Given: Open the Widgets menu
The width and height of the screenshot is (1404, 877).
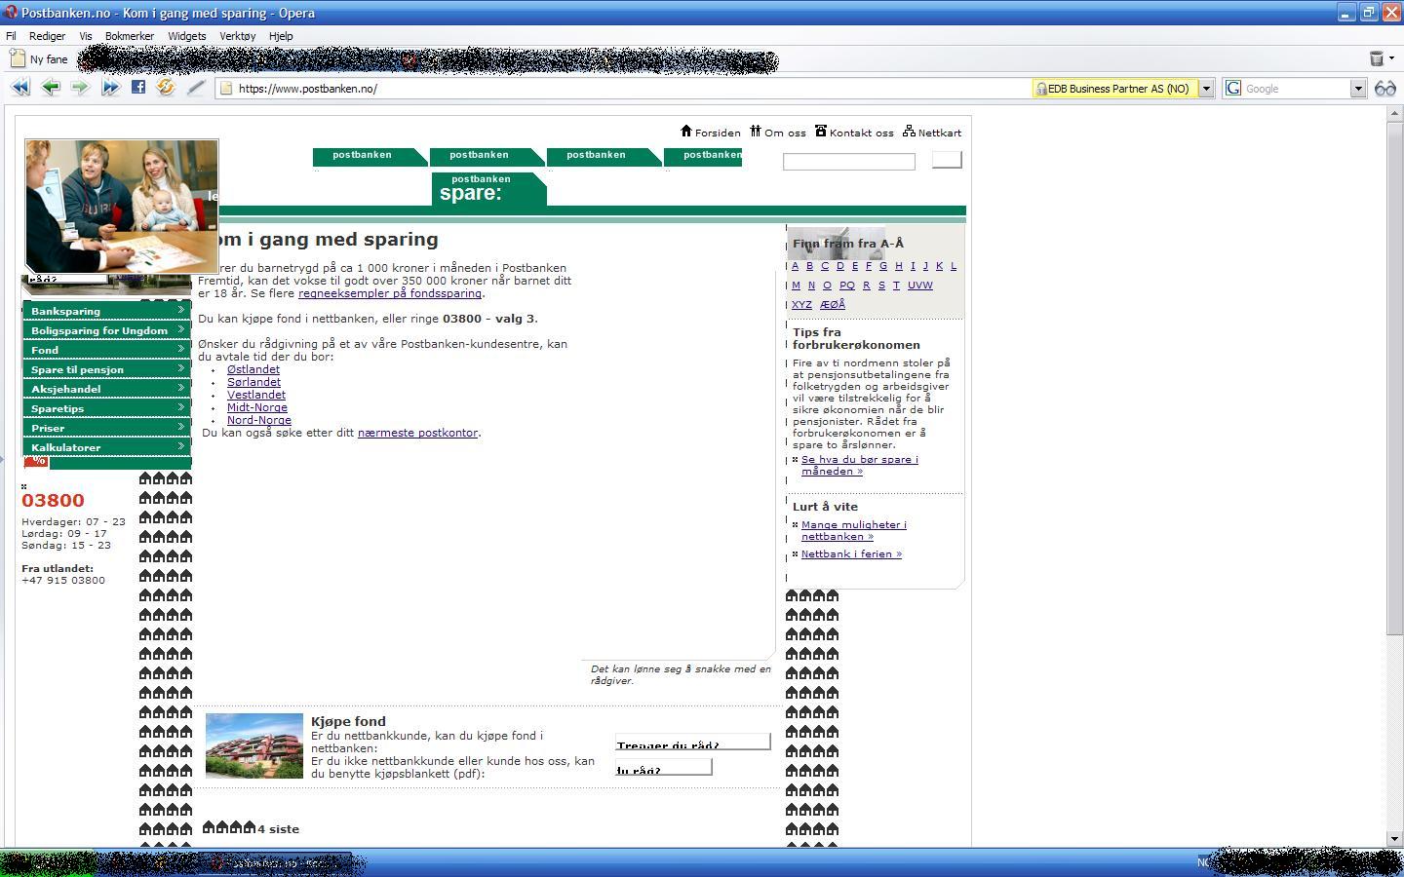Looking at the screenshot, I should tap(186, 36).
